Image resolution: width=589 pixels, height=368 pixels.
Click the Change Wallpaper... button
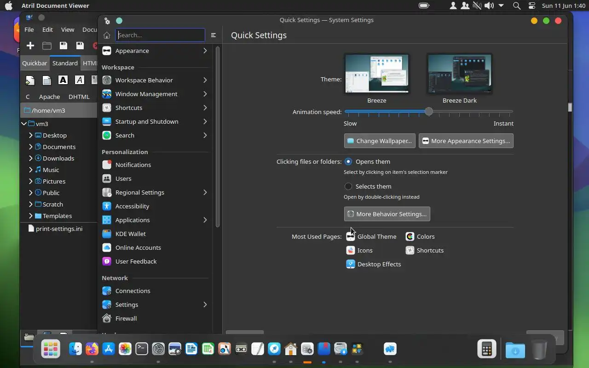[x=380, y=141]
